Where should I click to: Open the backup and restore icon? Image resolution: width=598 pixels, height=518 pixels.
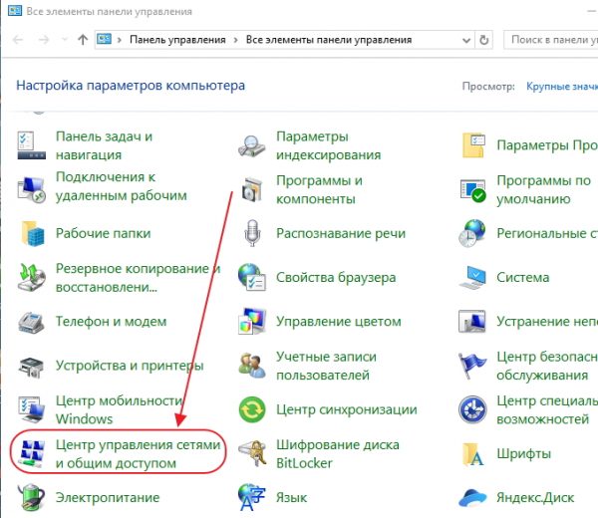31,277
